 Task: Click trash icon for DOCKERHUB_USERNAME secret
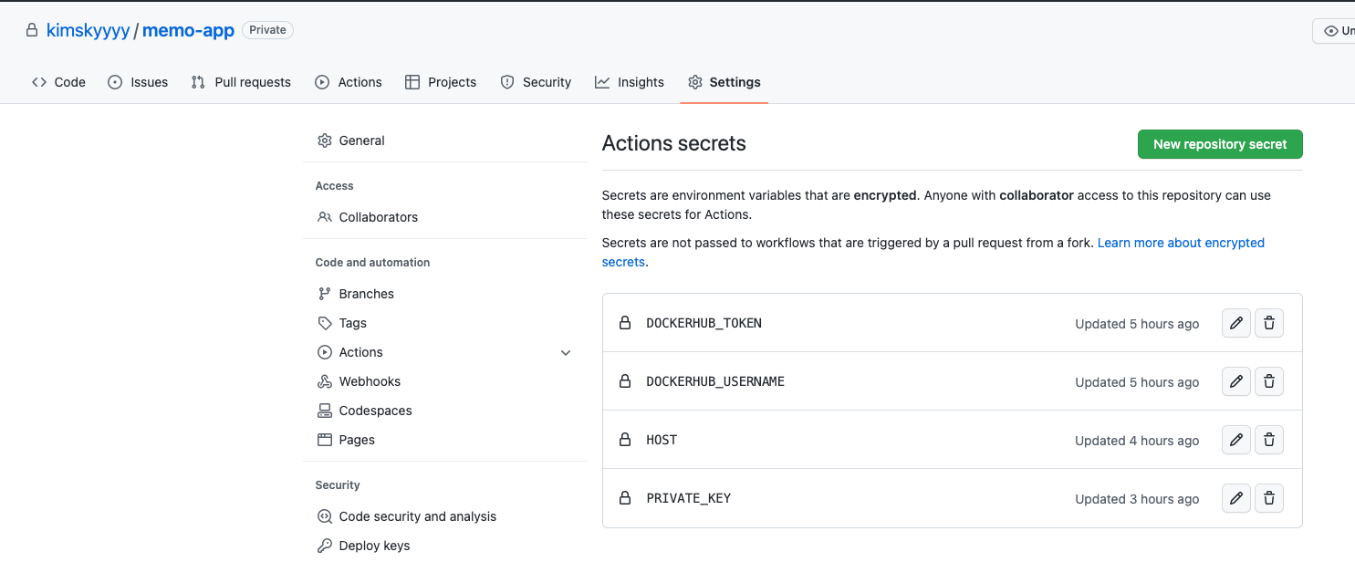(1269, 381)
